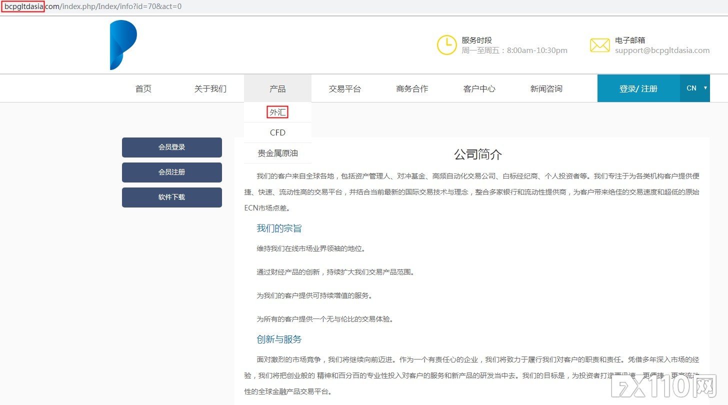728x405 pixels.
Task: Open the 交易平台 menu item
Action: [344, 88]
